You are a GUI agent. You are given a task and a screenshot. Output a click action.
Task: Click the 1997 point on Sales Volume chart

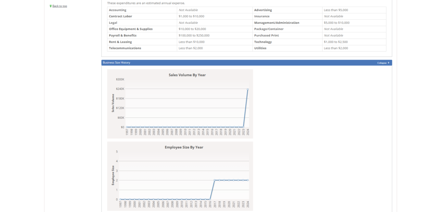(x=127, y=127)
